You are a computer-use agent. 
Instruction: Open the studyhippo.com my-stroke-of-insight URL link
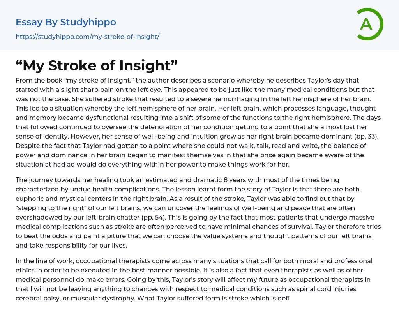coord(87,37)
